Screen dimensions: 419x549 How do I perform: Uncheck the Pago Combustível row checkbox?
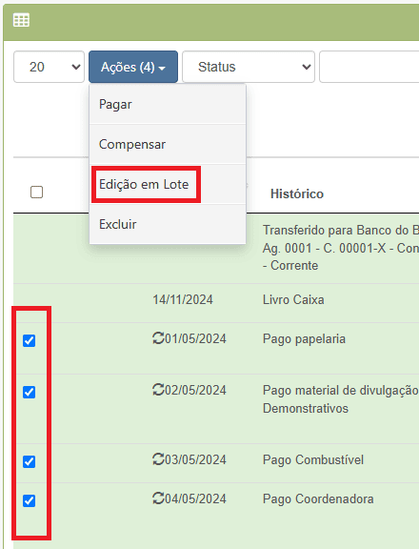coord(29,462)
